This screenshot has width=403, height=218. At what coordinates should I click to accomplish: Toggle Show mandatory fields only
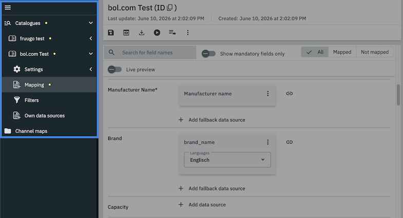coord(208,54)
